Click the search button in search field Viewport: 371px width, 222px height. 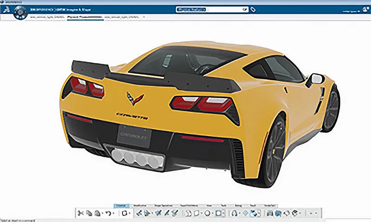click(245, 9)
